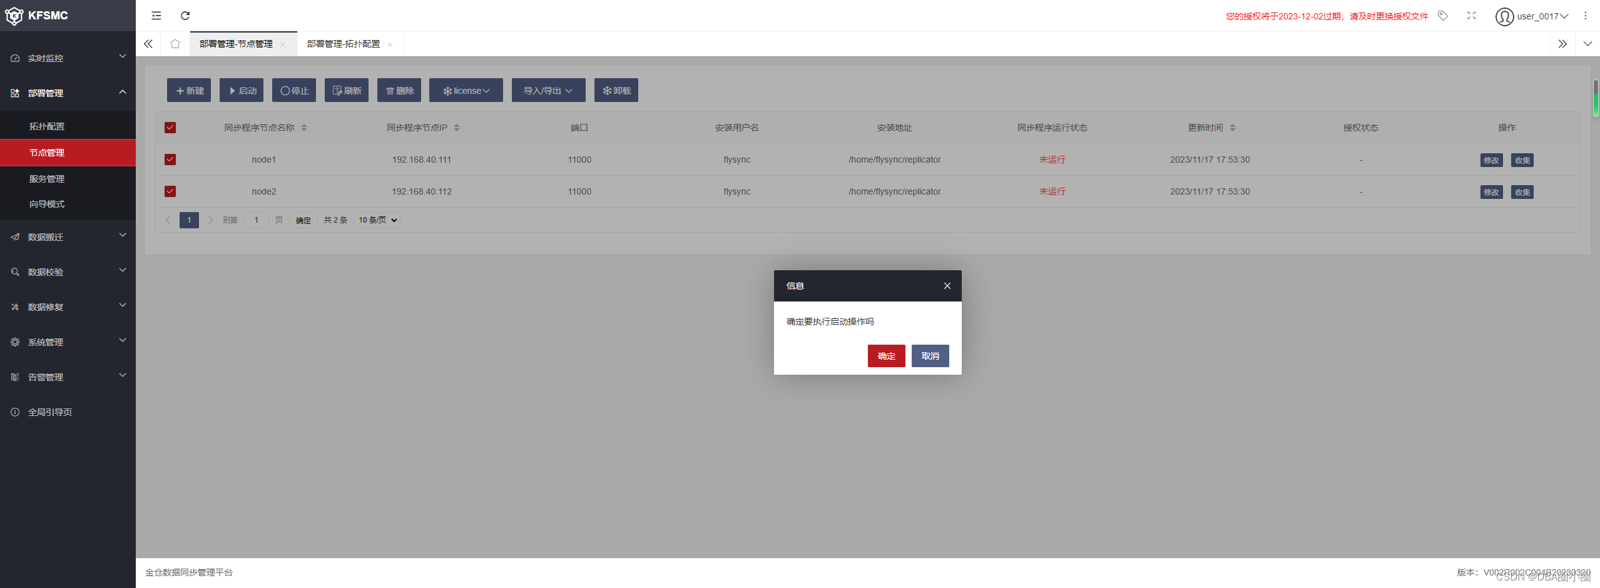Click the green vertical scrollbar thumb
Screen dimensions: 1600x588
point(1596,98)
